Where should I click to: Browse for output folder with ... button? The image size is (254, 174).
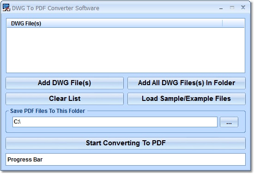(x=229, y=122)
